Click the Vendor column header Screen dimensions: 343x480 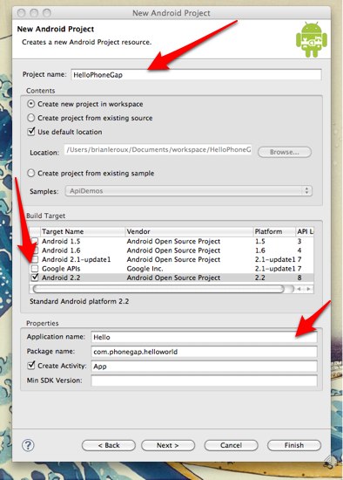click(x=190, y=231)
